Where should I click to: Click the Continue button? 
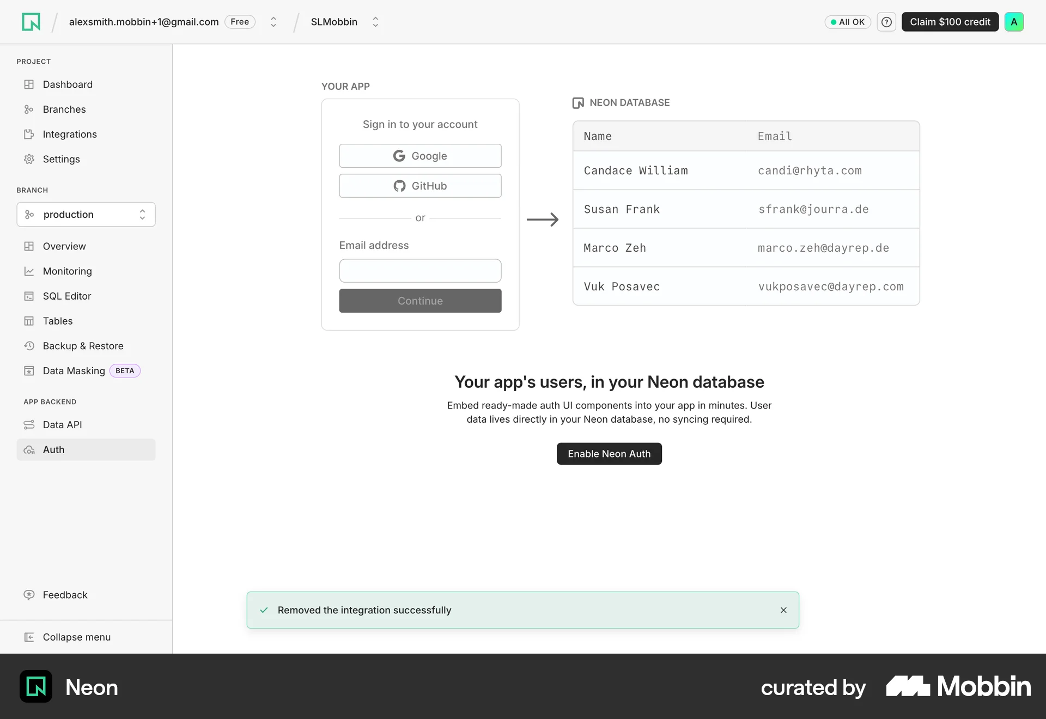(420, 301)
